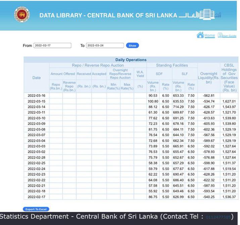Viewport: 240px width, 225px height.
Task: Click the Standing Facilities header
Action: 172,65
